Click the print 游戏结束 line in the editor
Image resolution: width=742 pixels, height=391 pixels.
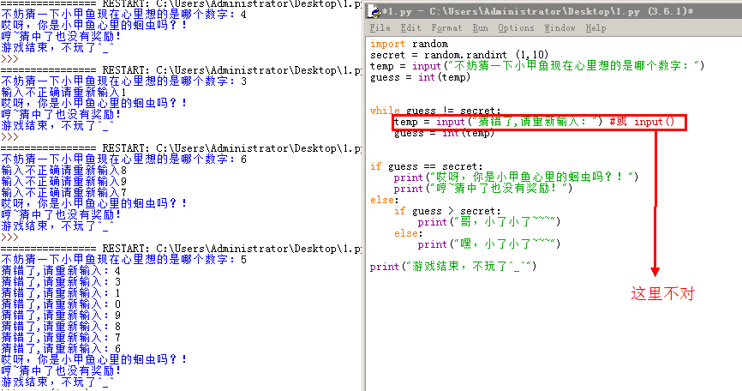point(453,267)
